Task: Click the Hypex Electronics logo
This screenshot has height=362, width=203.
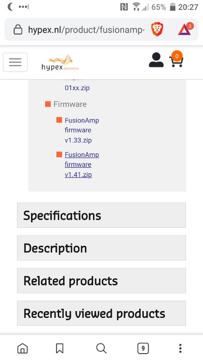Action: click(x=60, y=62)
